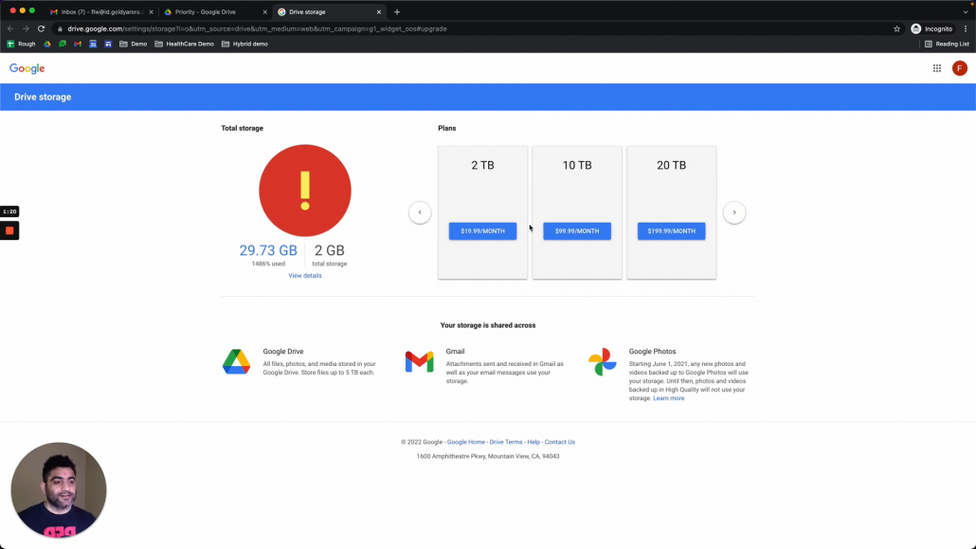This screenshot has width=976, height=549.
Task: Open View details link
Action: [x=305, y=275]
